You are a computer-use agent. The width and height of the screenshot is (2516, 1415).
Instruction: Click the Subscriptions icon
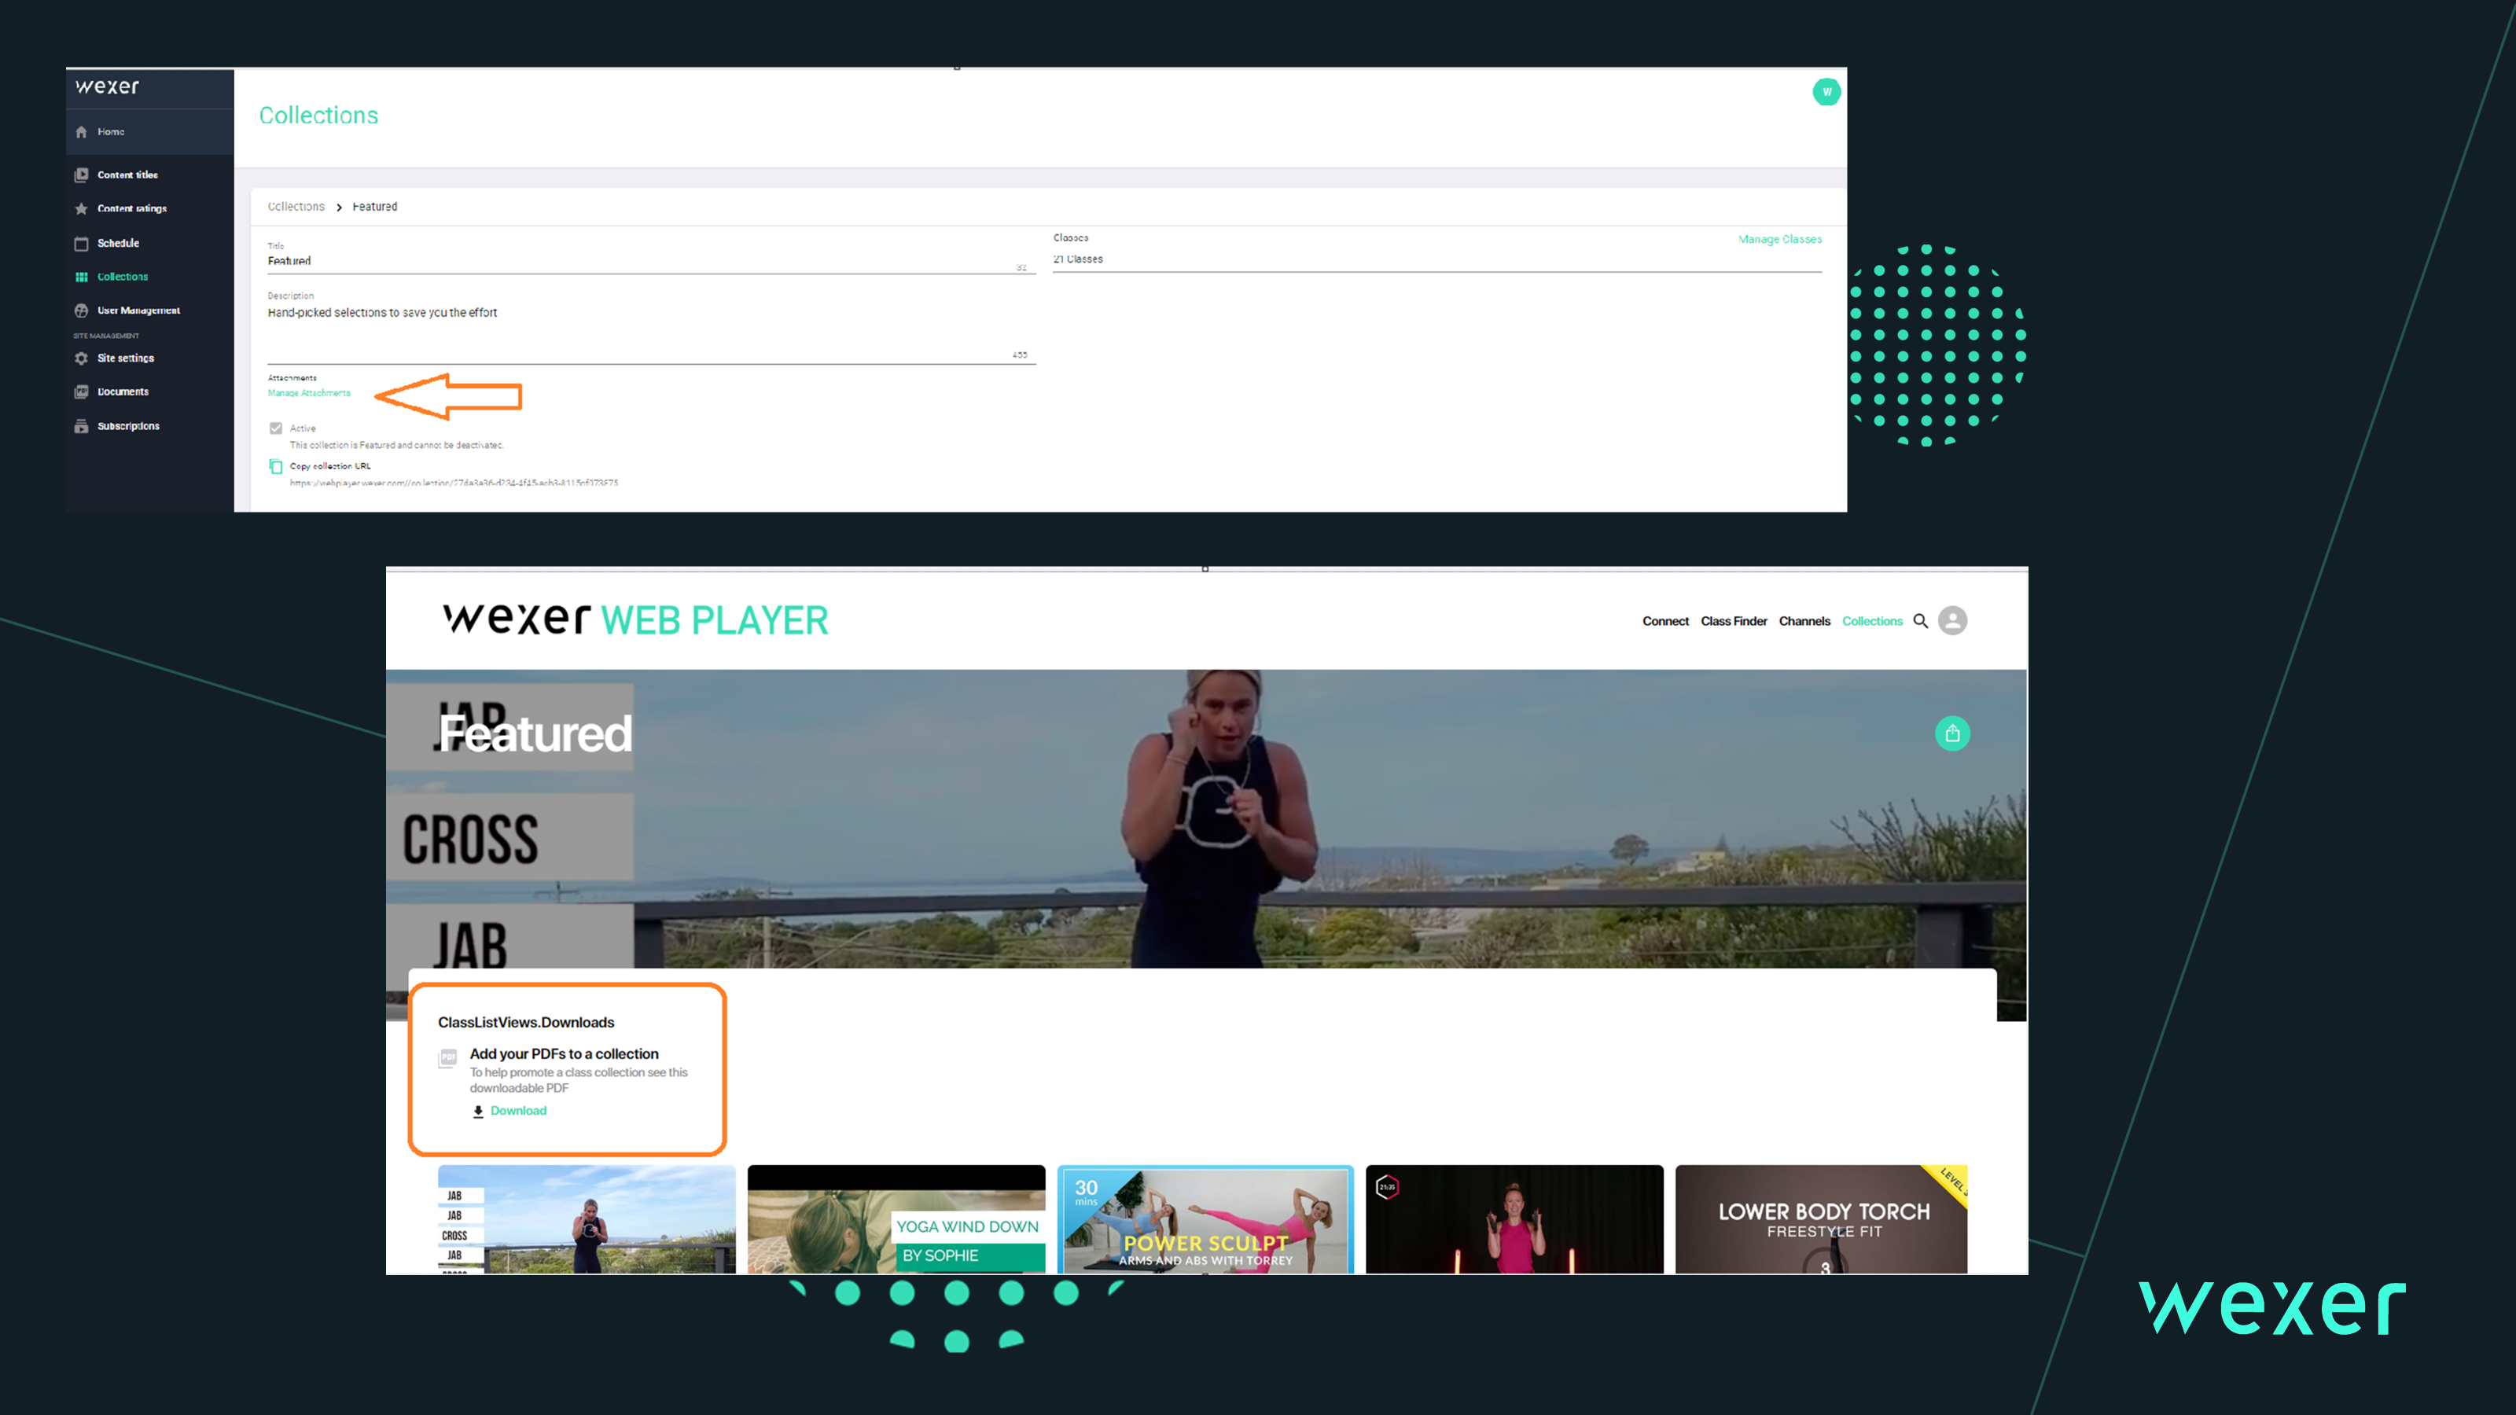click(x=81, y=426)
